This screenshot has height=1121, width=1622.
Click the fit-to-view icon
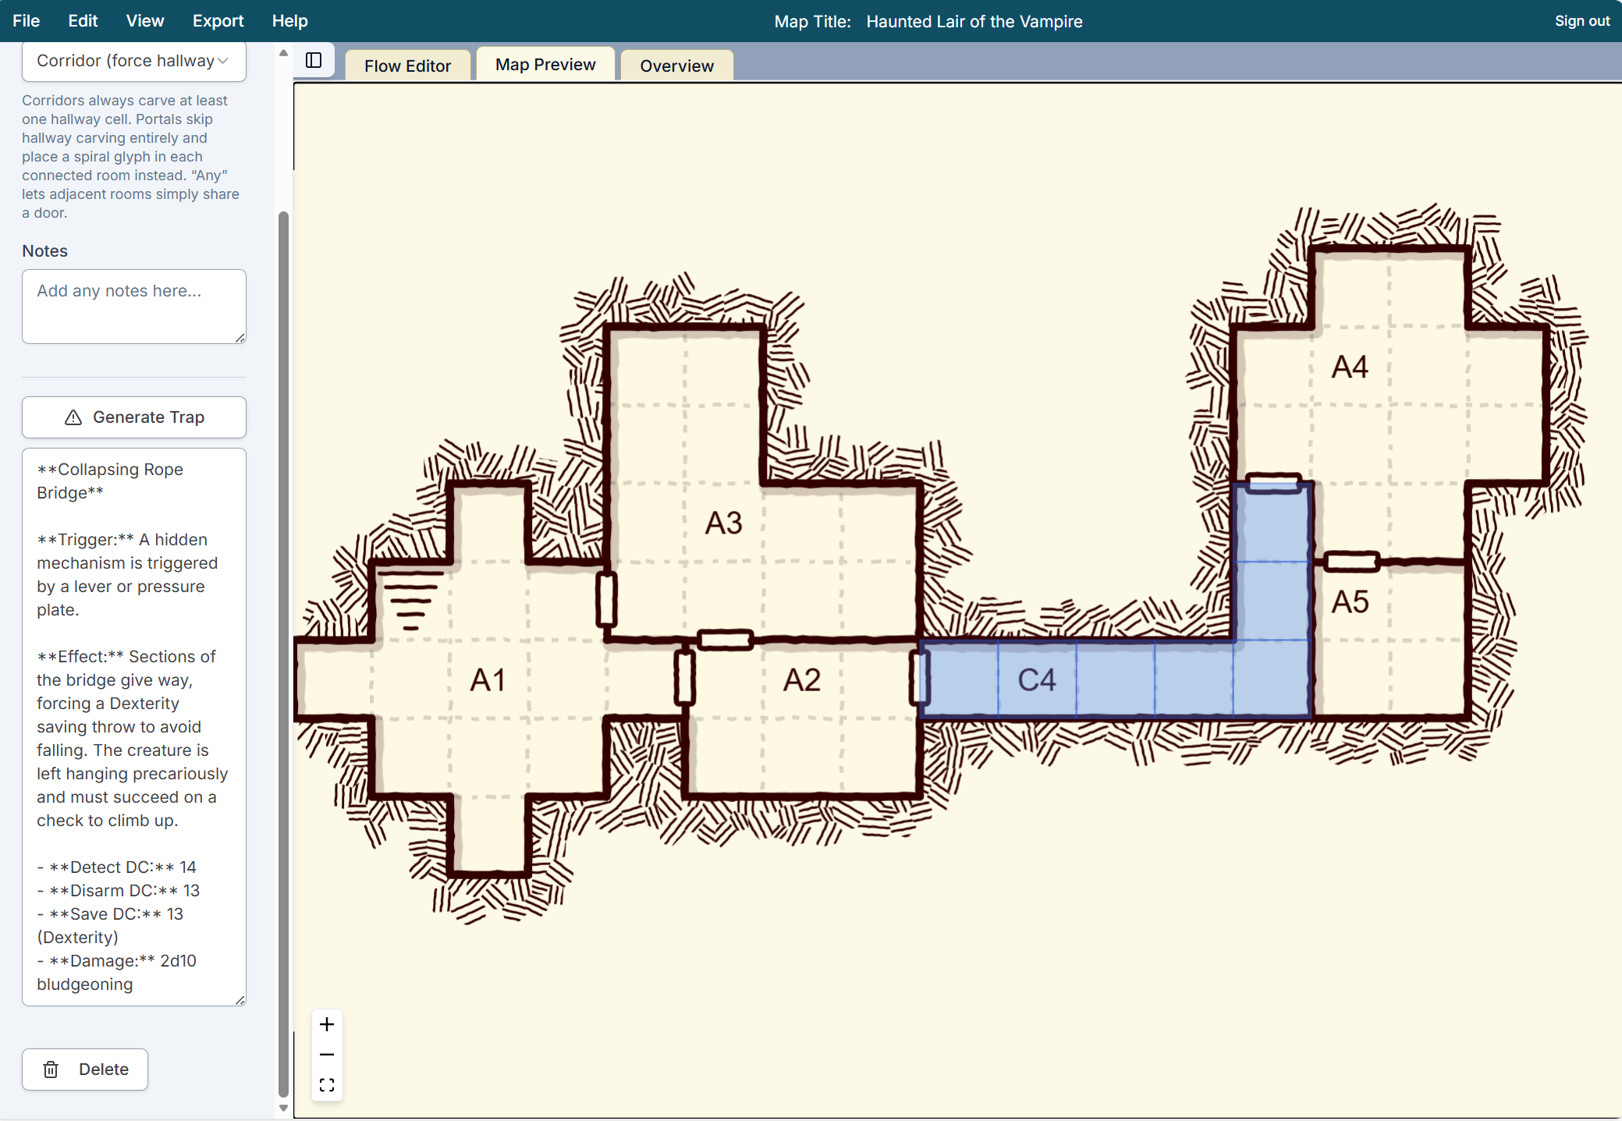coord(327,1085)
